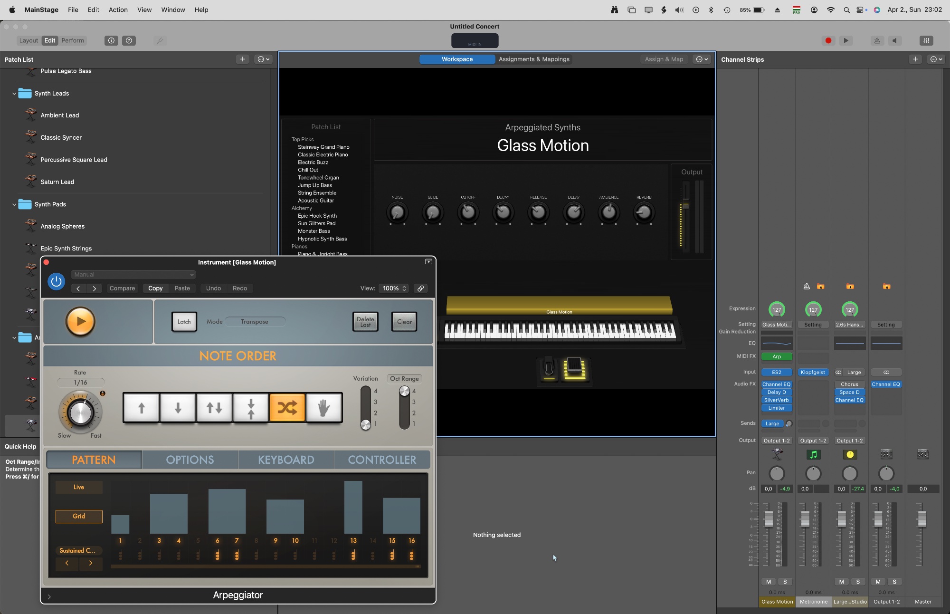950x614 pixels.
Task: Select the Grid pattern mode
Action: tap(79, 516)
